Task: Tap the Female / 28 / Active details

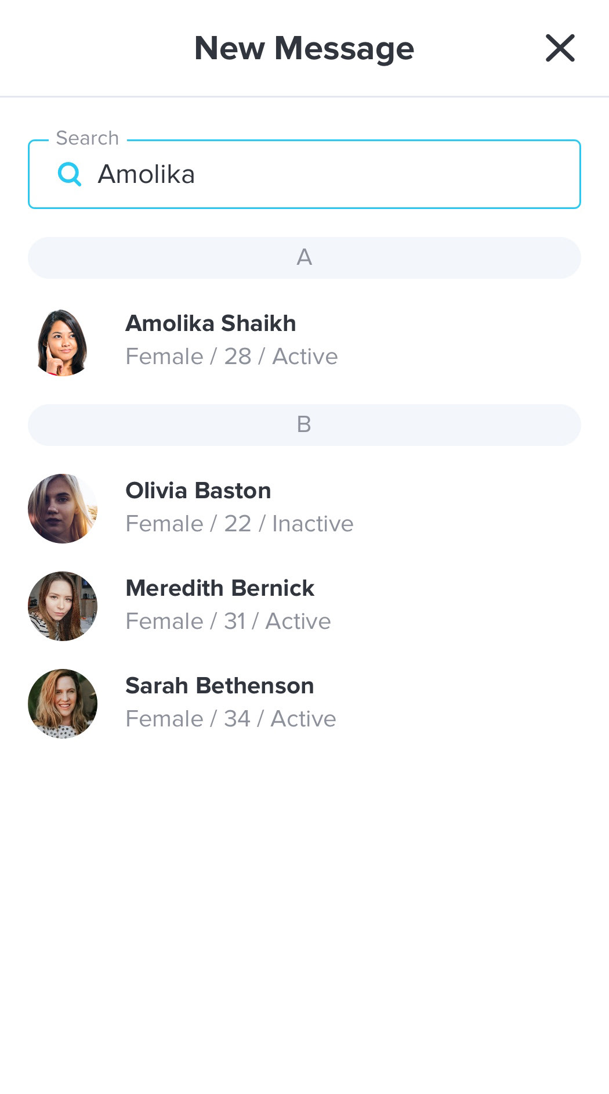Action: coord(231,357)
